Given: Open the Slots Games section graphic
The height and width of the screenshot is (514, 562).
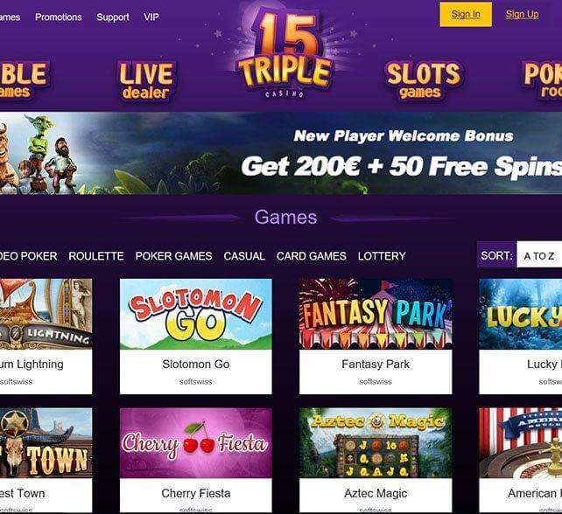Looking at the screenshot, I should click(424, 80).
